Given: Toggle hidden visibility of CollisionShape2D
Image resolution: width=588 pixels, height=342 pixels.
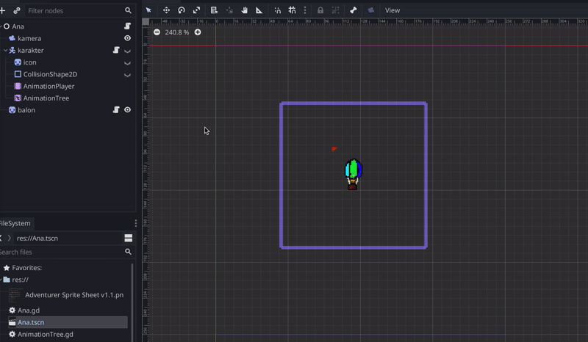Looking at the screenshot, I should [x=127, y=75].
